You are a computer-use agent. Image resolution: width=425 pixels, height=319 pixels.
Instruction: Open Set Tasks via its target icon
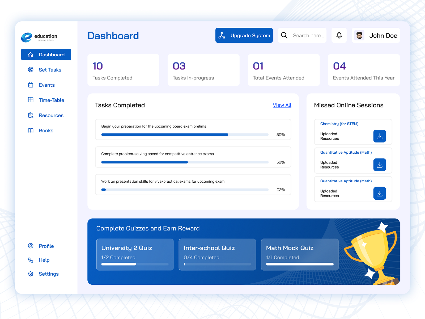(31, 70)
